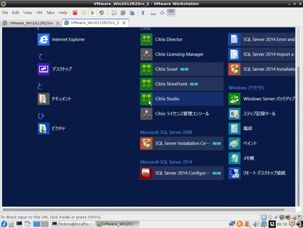303x228 pixels.
Task: Open the 電卓 calculator icon
Action: click(234, 129)
